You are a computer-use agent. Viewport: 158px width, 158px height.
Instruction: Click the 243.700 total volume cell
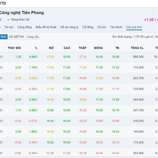138,78
